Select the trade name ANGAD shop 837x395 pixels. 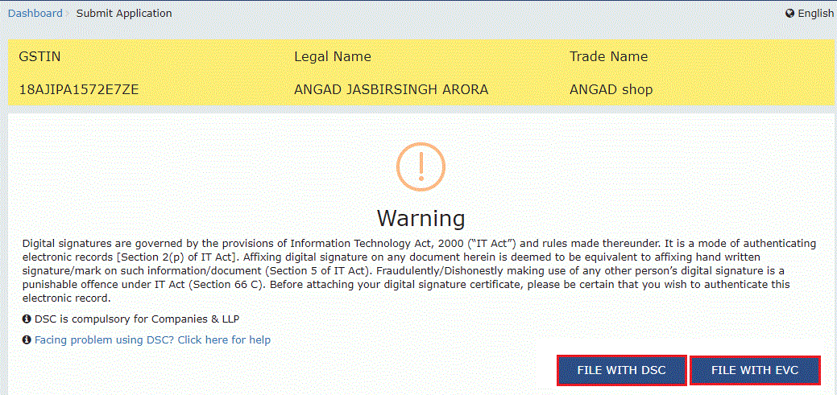click(x=611, y=89)
